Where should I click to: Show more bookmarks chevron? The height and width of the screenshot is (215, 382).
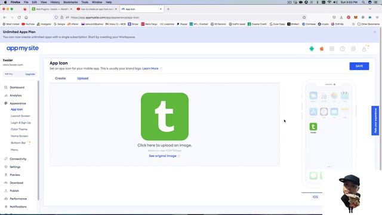(353, 24)
